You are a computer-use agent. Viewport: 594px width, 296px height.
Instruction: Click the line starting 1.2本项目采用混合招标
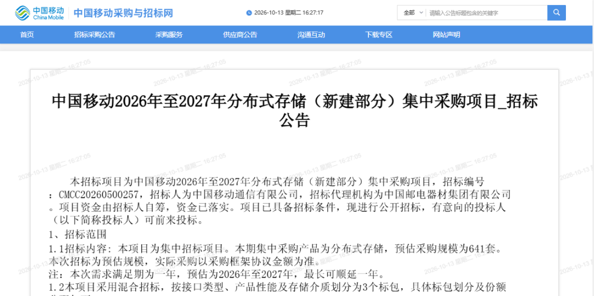click(278, 287)
